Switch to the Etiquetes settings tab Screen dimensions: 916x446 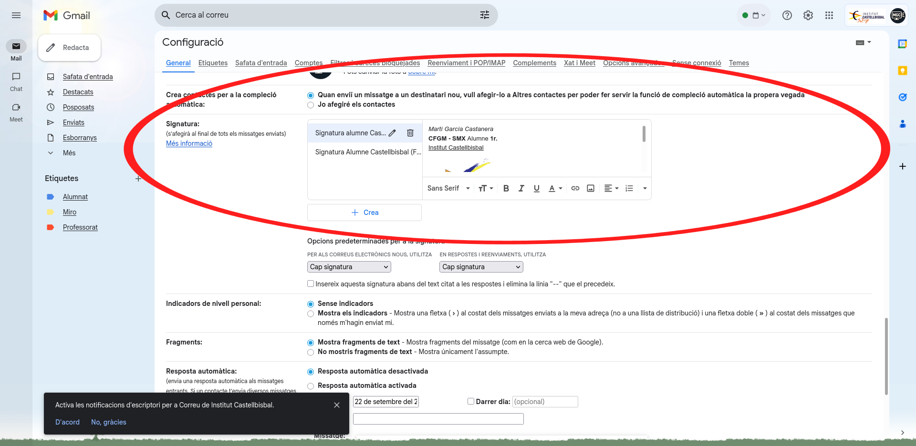(x=213, y=63)
